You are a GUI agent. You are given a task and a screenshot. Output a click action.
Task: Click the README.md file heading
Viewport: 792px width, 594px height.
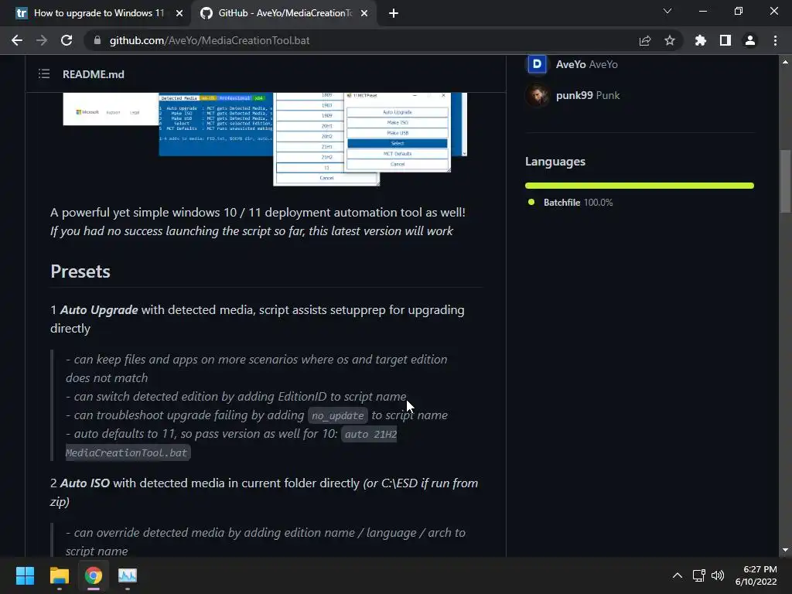[x=94, y=74]
